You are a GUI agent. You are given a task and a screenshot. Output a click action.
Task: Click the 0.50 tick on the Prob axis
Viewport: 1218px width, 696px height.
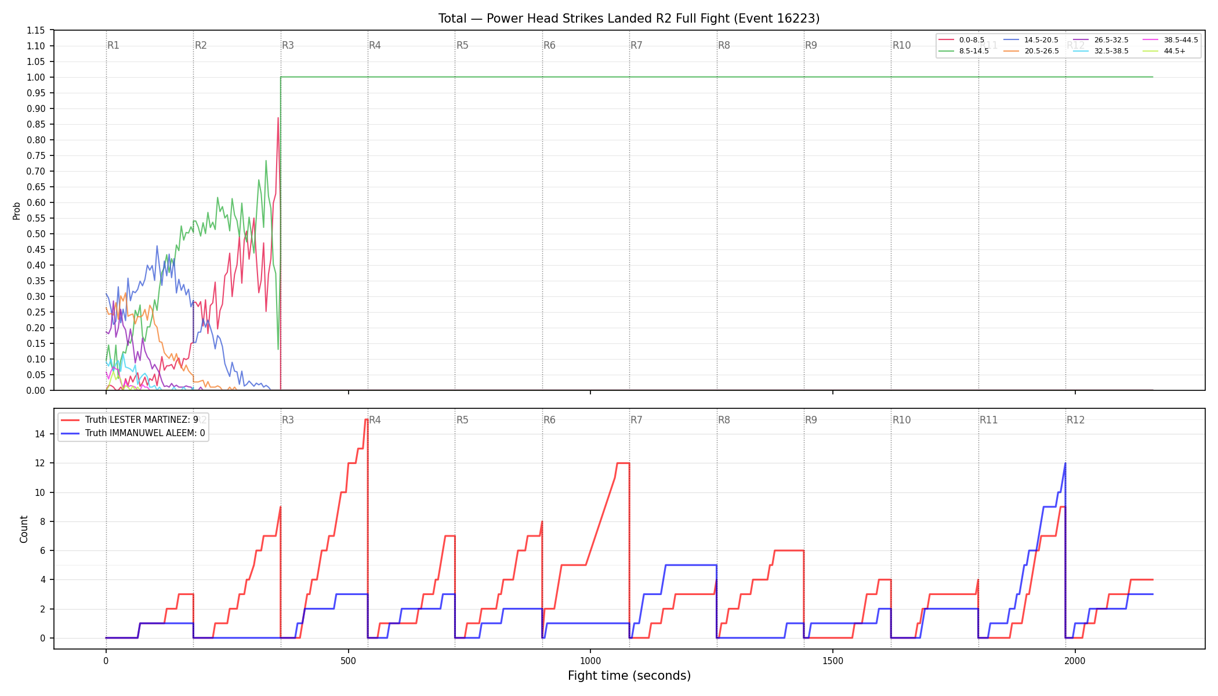(36, 234)
